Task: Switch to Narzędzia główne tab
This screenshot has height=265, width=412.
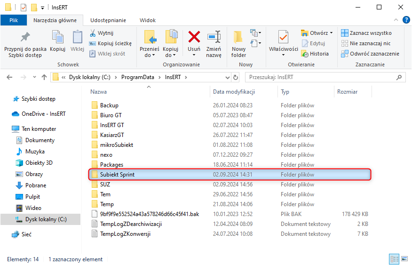Action: pos(55,20)
